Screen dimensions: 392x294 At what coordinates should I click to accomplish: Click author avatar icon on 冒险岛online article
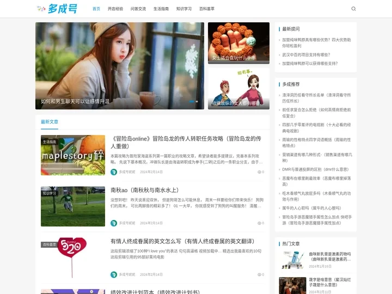pos(114,172)
